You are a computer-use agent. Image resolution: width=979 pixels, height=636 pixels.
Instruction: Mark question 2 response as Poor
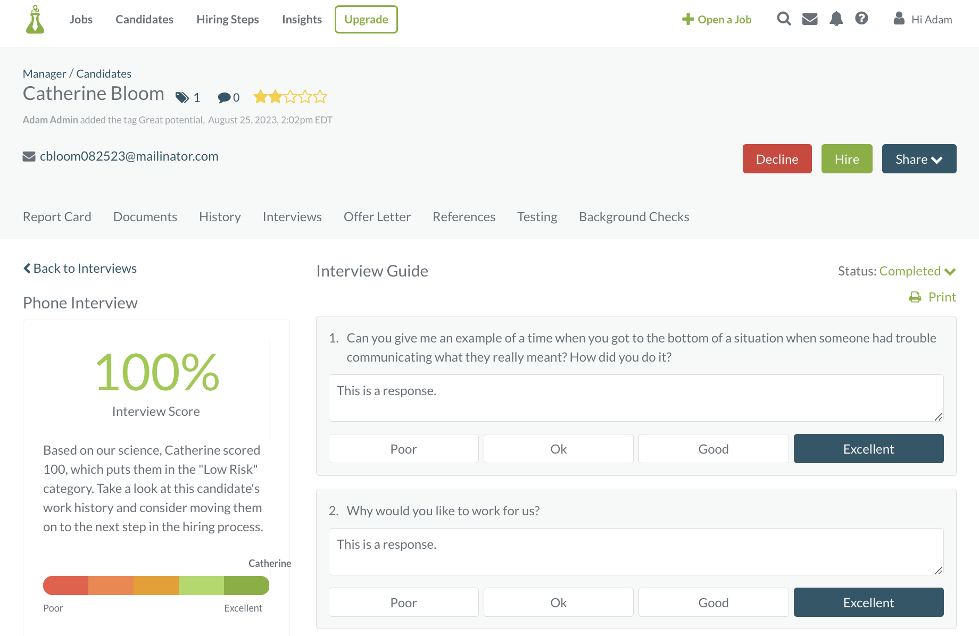pos(403,602)
